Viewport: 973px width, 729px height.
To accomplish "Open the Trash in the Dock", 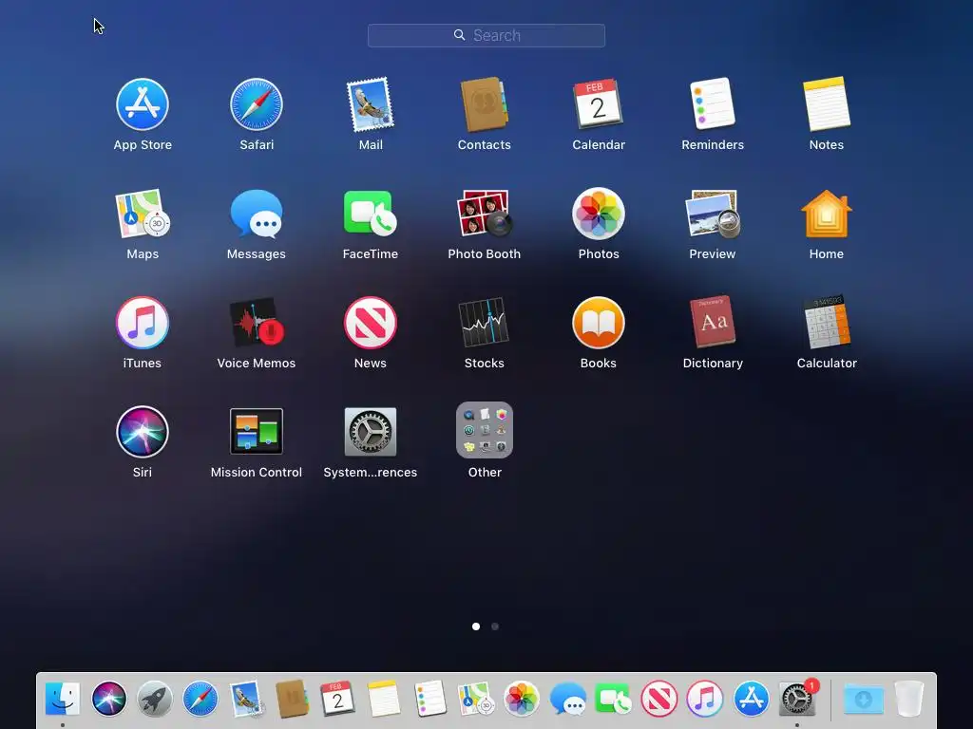I will tap(909, 699).
